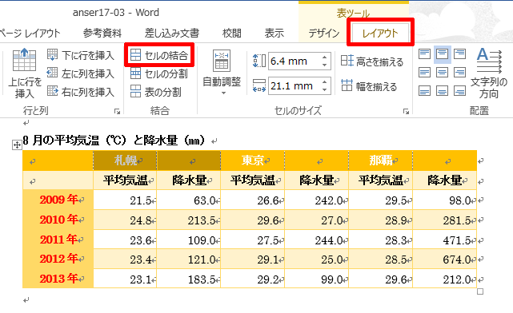Screen dimensions: 513x313
Task: Change text direction (文字列の方向)
Action: pyautogui.click(x=489, y=73)
